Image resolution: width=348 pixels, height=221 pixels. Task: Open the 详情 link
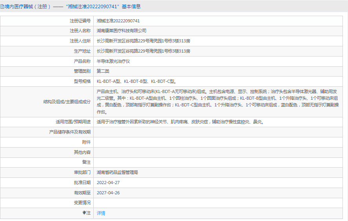pyautogui.click(x=101, y=213)
